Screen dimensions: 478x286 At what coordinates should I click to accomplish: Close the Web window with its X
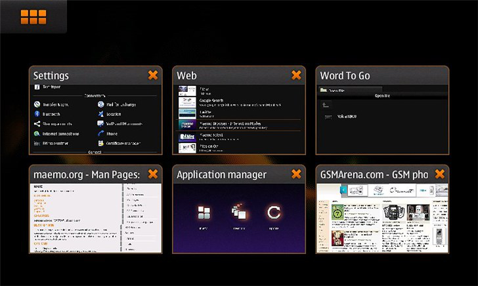(x=296, y=75)
